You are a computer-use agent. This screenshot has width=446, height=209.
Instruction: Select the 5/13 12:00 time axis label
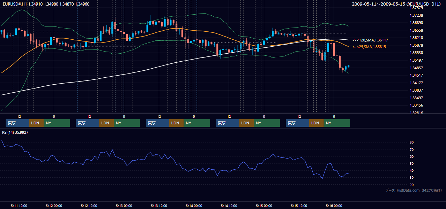(x=159, y=206)
